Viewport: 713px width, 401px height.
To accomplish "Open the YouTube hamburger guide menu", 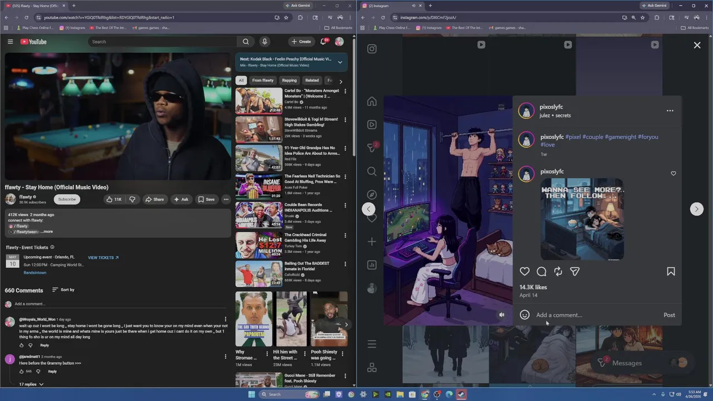I will click(x=10, y=42).
